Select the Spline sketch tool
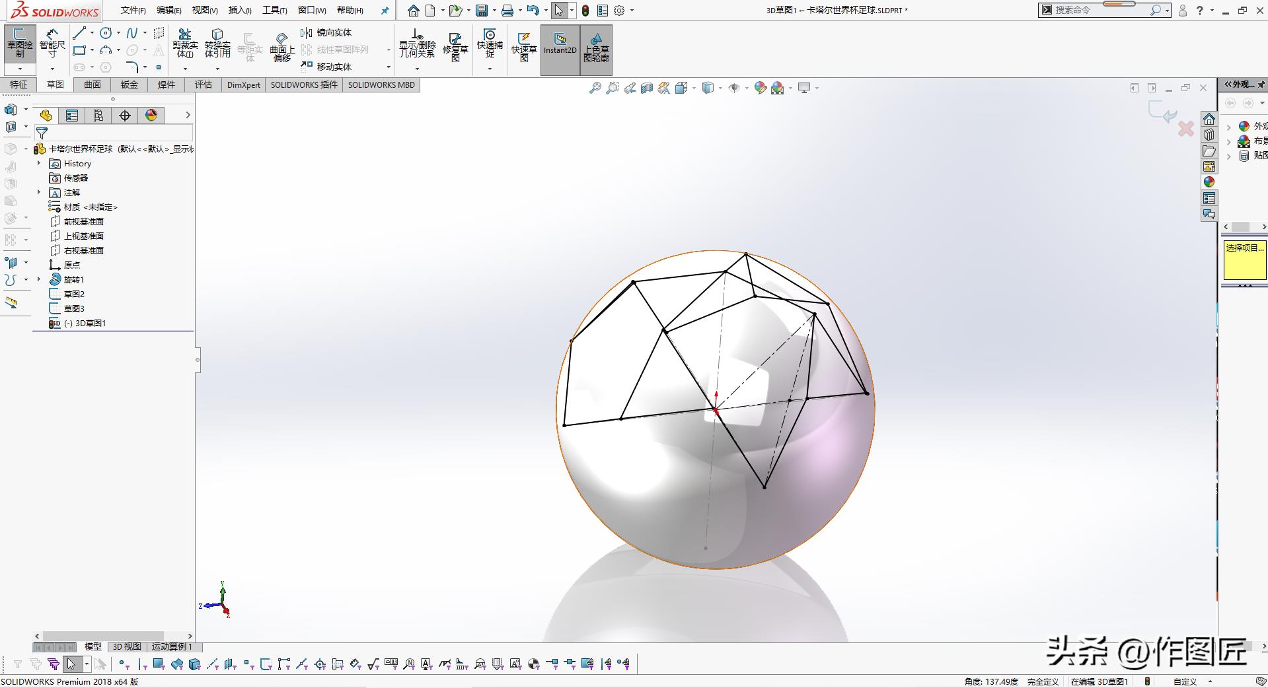 click(x=132, y=33)
